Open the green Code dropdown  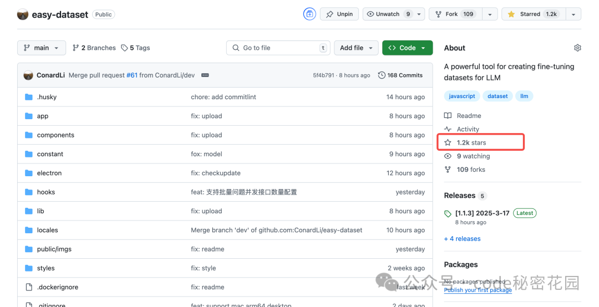coord(407,48)
